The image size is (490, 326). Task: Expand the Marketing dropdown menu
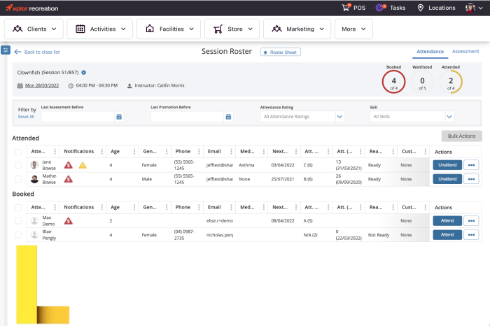(297, 29)
